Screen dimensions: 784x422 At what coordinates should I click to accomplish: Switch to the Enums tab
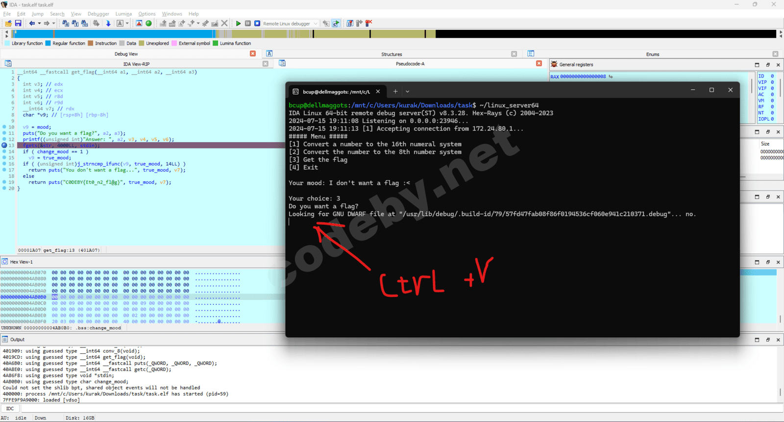[653, 54]
